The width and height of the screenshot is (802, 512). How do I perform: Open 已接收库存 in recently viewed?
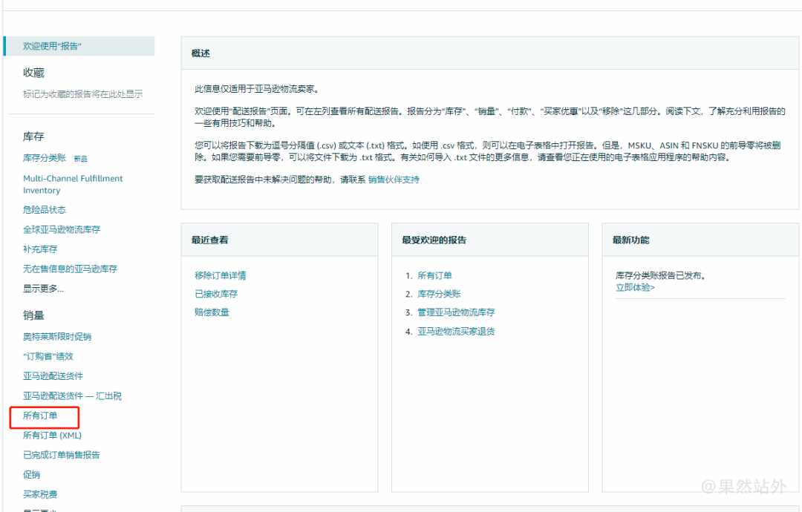[x=216, y=294]
